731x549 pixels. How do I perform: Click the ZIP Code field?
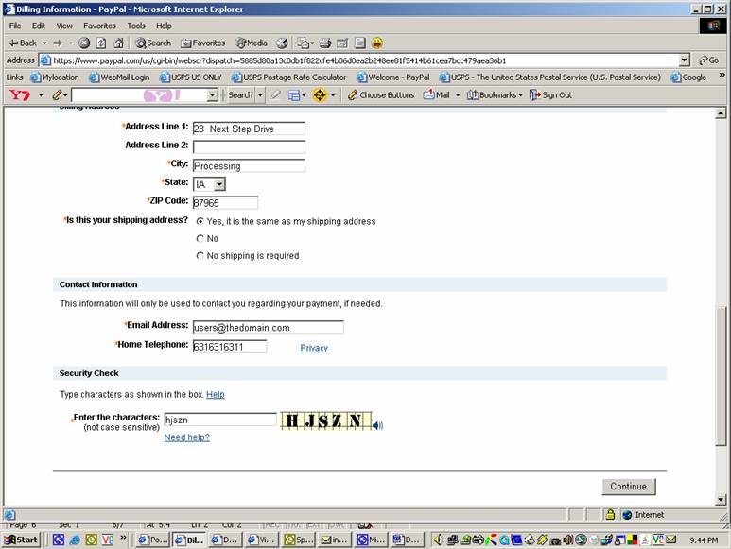tap(225, 202)
